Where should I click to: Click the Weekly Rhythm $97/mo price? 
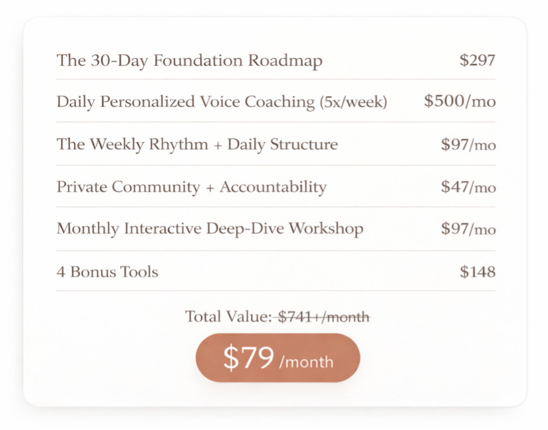click(x=468, y=145)
